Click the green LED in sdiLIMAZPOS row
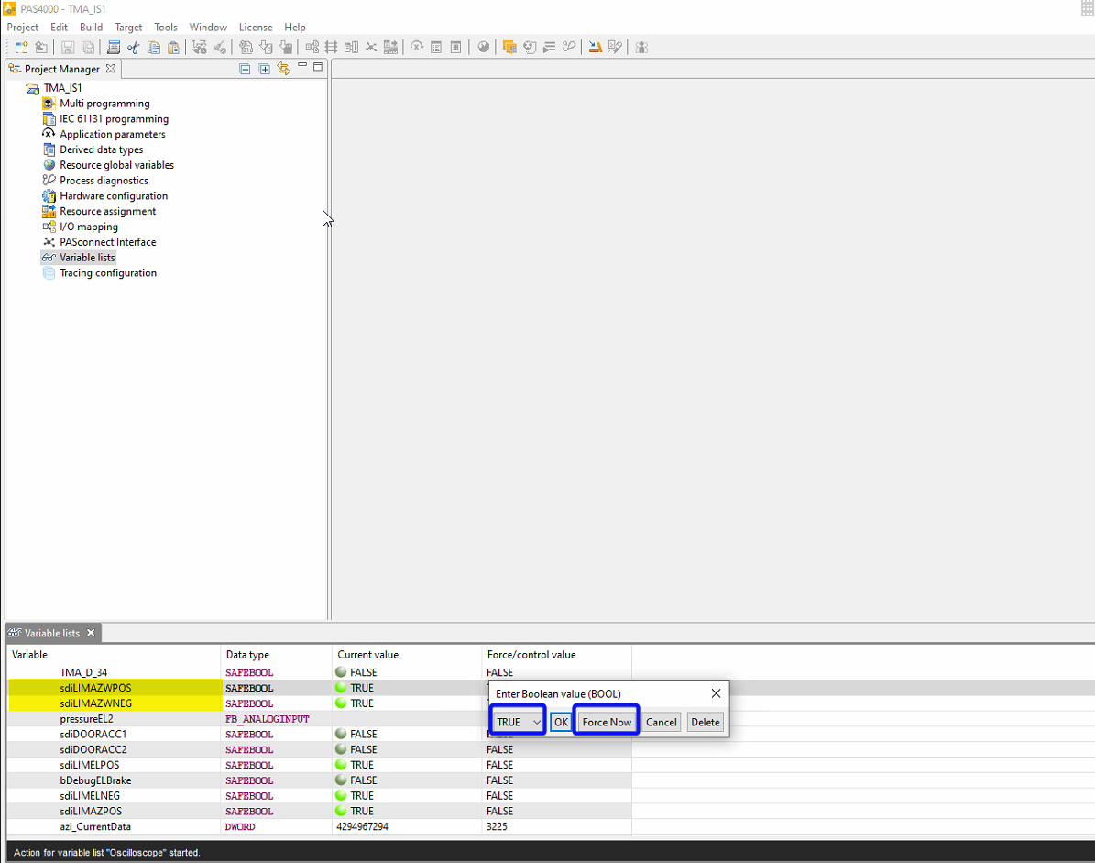The image size is (1095, 863). (x=341, y=811)
